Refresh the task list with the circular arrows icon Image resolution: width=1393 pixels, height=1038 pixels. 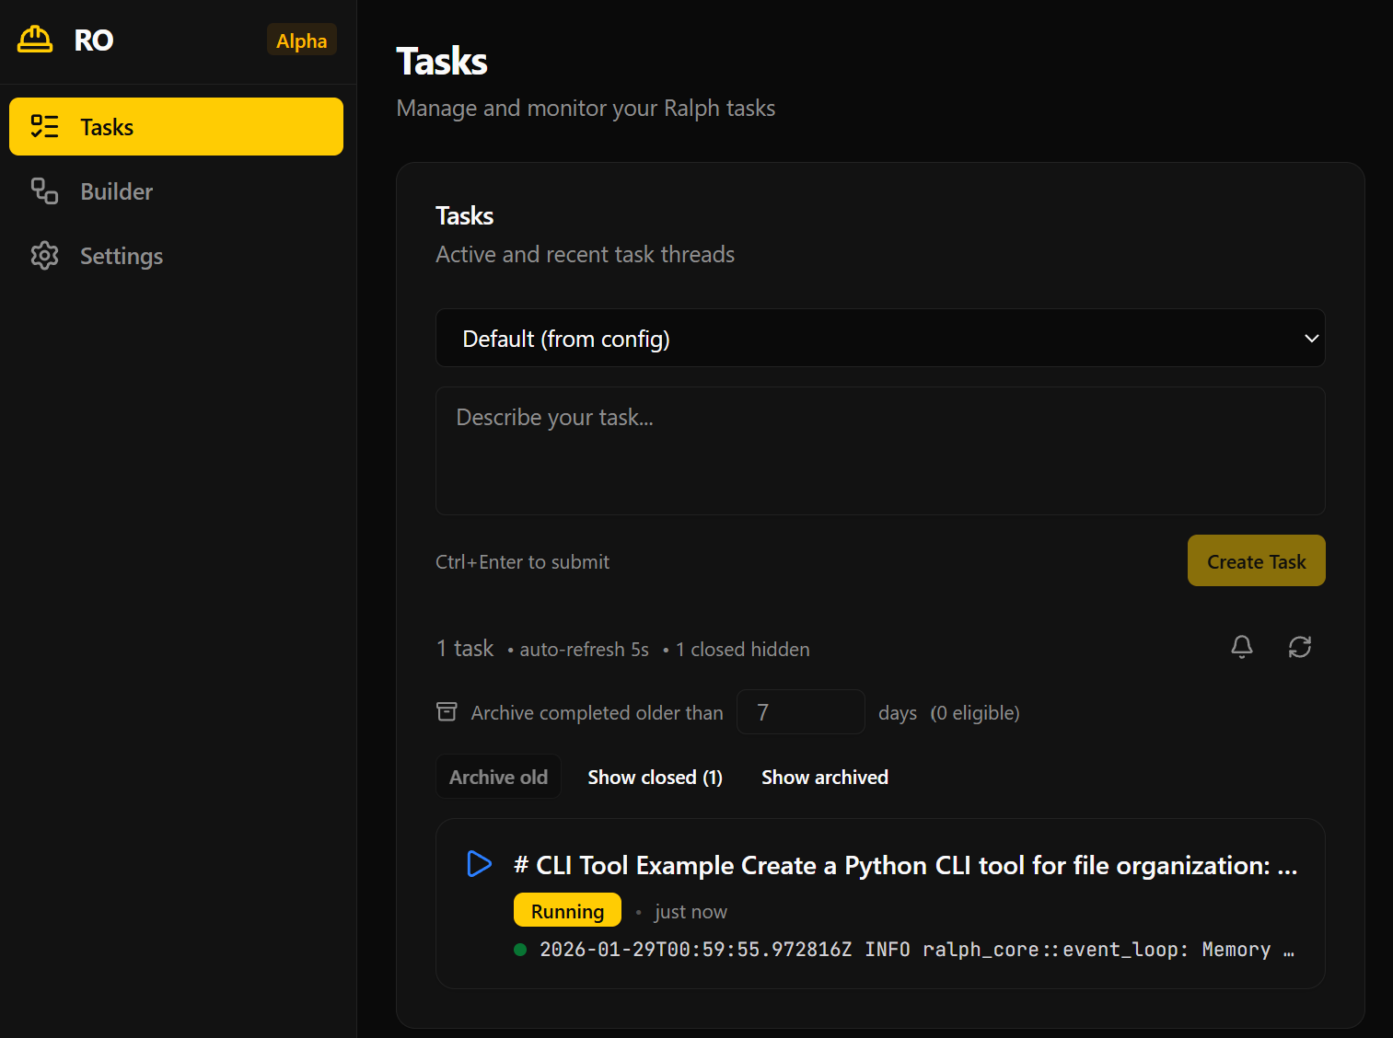tap(1299, 647)
